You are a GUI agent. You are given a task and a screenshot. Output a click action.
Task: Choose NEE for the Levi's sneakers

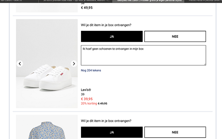click(x=175, y=36)
